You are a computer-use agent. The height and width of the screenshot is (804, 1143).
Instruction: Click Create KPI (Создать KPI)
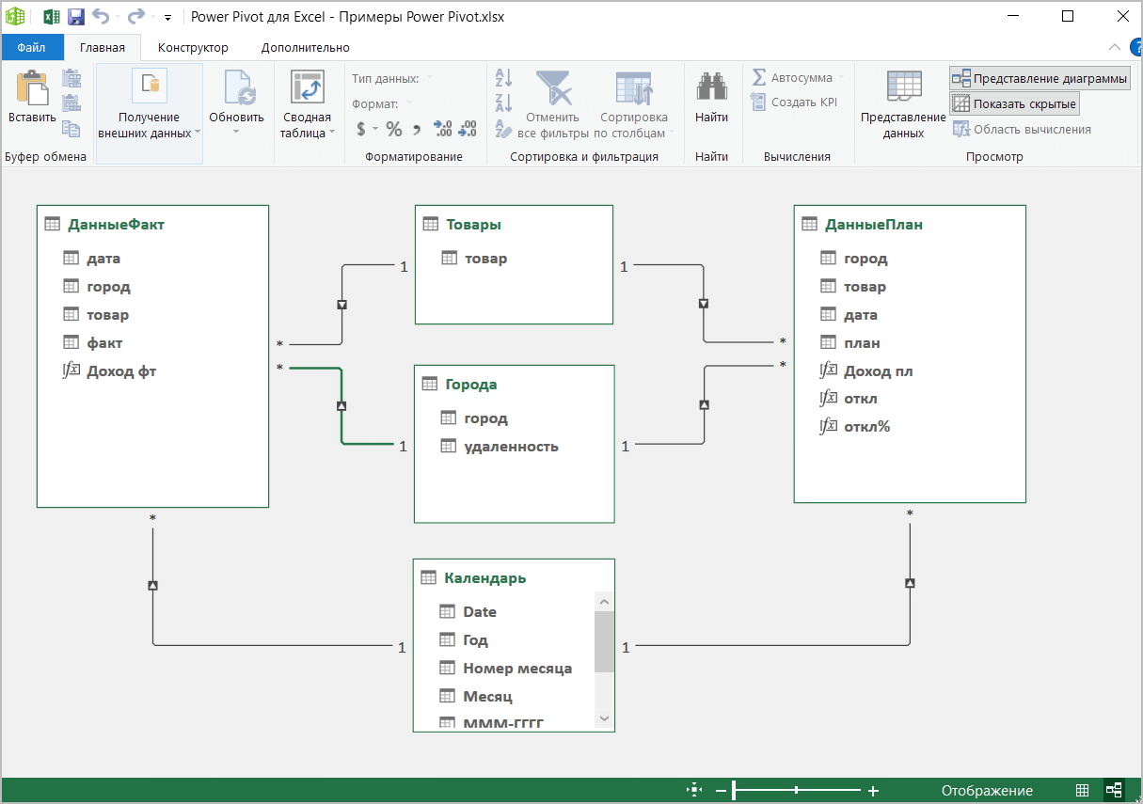point(795,102)
